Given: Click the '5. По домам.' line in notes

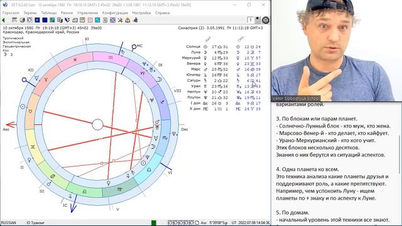Looking at the screenshot, I should [293, 212].
